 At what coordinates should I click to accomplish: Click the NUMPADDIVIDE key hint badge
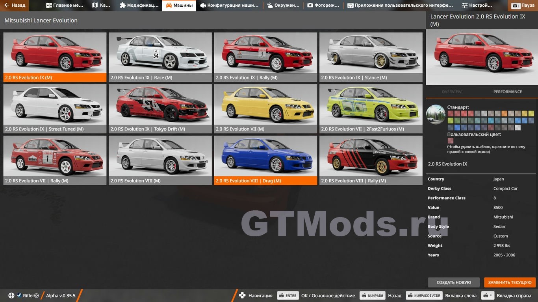coord(424,296)
